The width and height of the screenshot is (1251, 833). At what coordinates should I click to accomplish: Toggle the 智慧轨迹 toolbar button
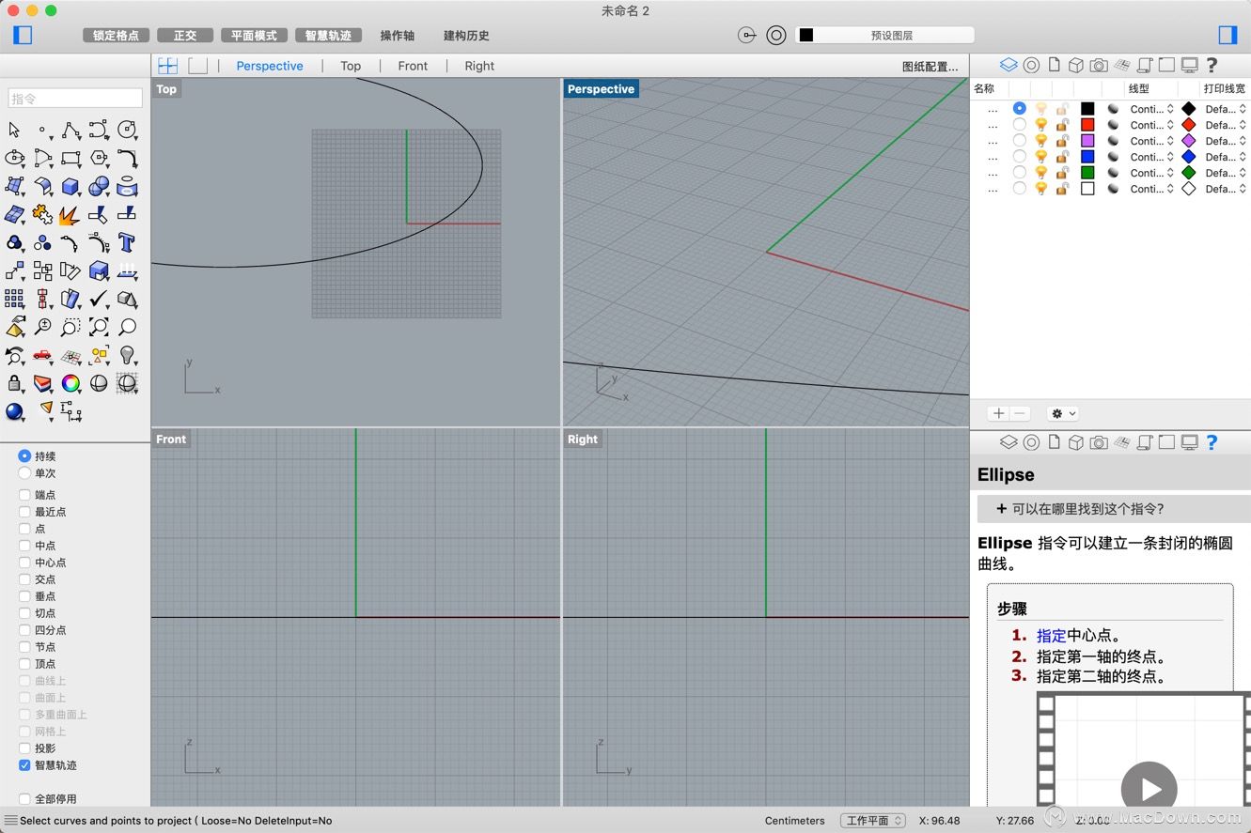[x=328, y=35]
